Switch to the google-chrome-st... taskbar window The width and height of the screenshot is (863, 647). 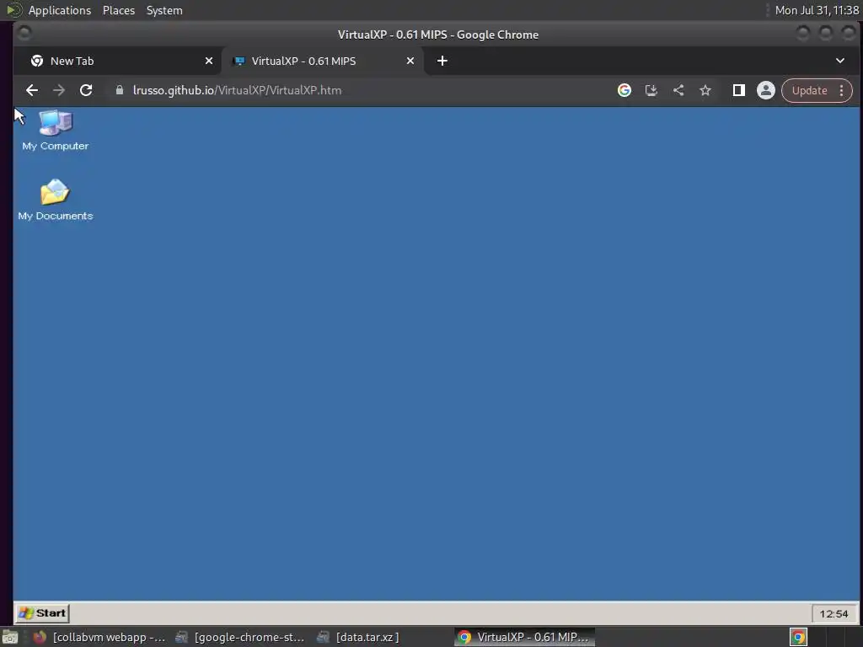239,637
